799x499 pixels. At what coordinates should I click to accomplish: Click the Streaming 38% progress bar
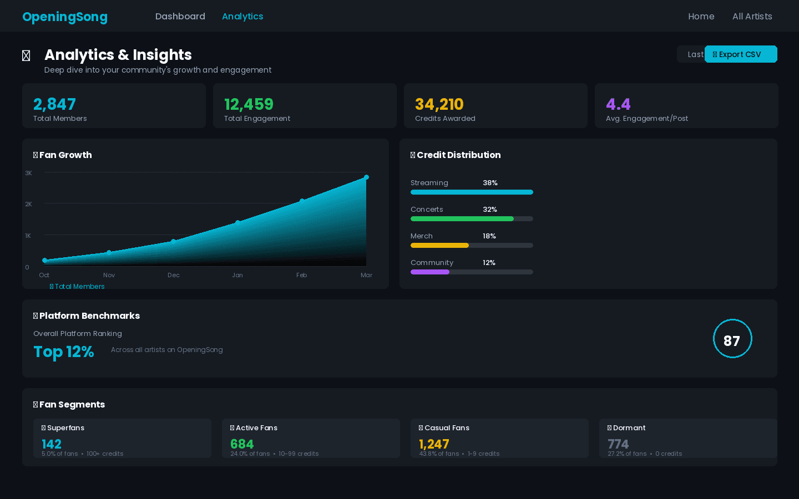(x=472, y=192)
